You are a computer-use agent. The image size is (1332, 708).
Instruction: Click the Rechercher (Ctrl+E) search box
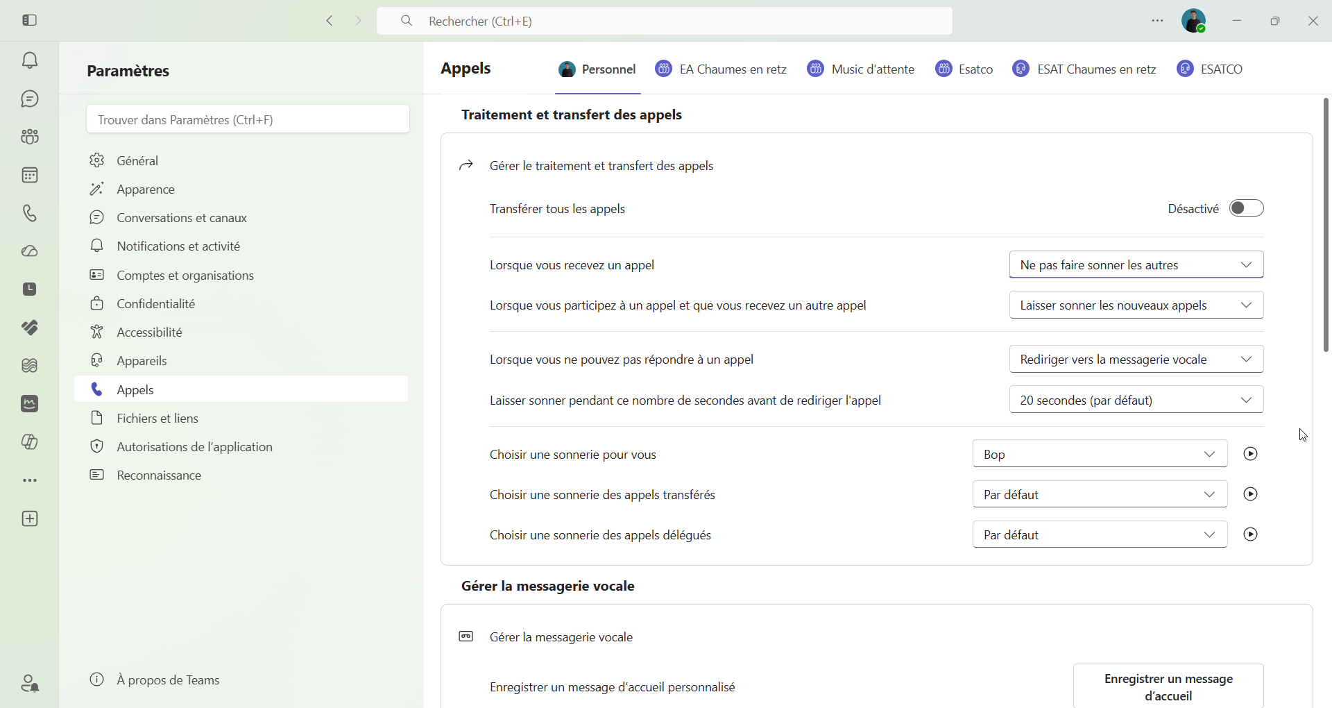(x=664, y=21)
